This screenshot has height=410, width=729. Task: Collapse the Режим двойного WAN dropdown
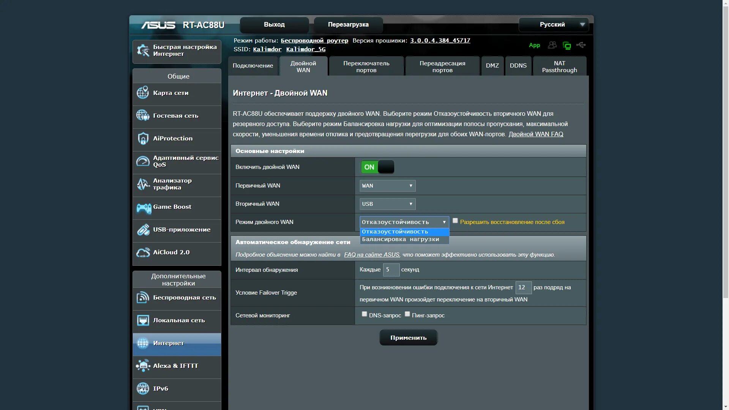click(404, 222)
